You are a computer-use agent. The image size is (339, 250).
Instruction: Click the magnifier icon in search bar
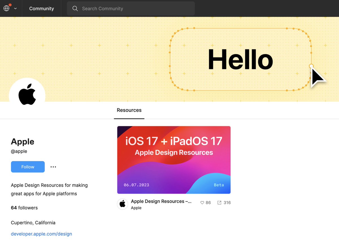75,8
